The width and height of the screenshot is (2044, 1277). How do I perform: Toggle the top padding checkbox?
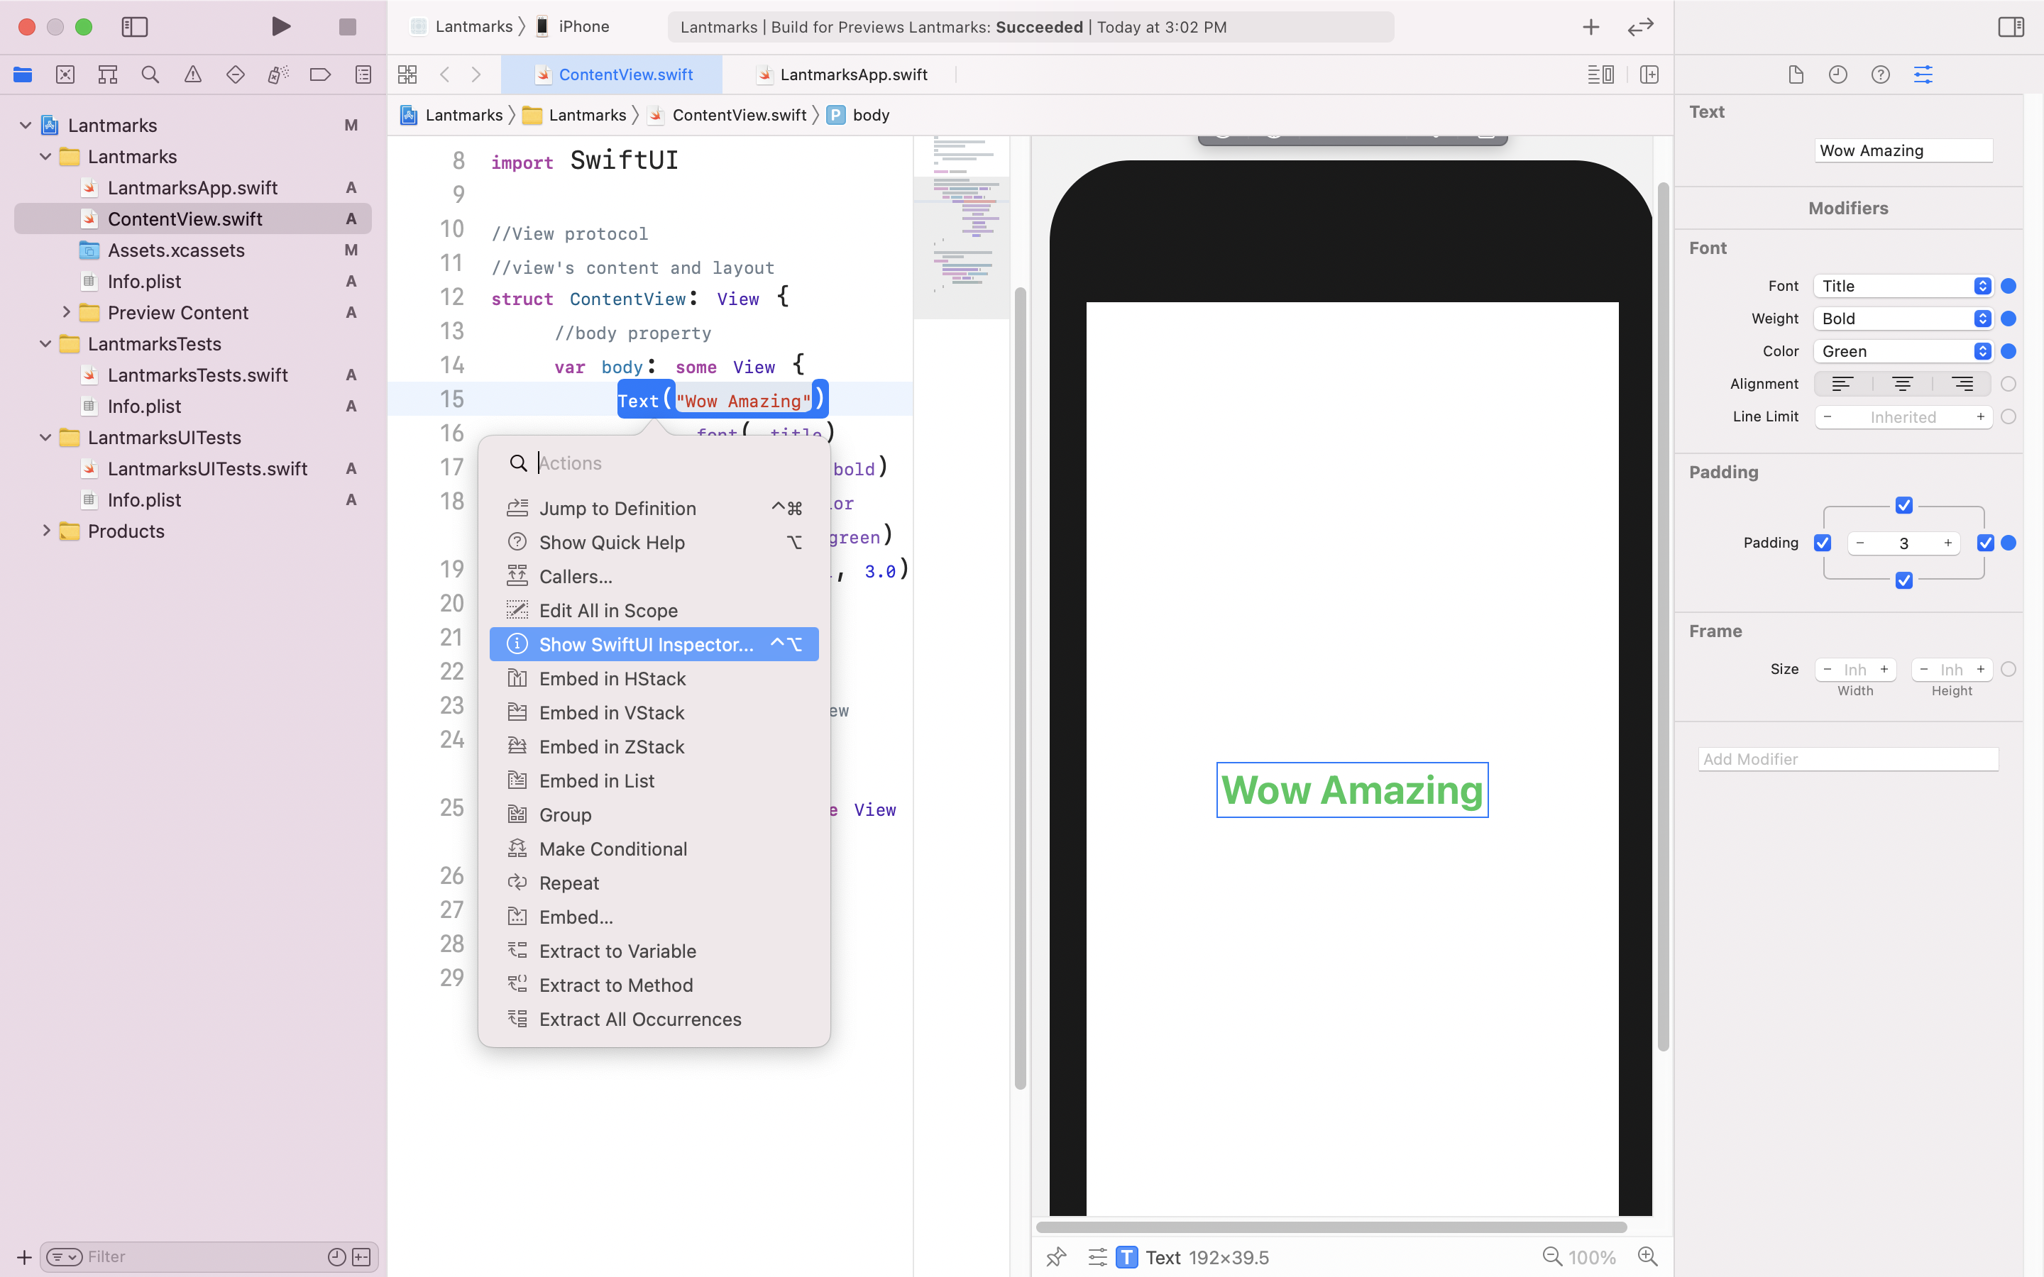coord(1903,505)
